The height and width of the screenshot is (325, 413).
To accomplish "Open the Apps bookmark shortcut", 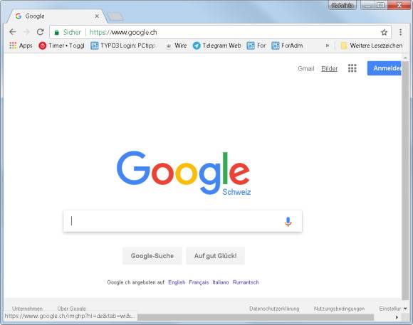I will [21, 46].
